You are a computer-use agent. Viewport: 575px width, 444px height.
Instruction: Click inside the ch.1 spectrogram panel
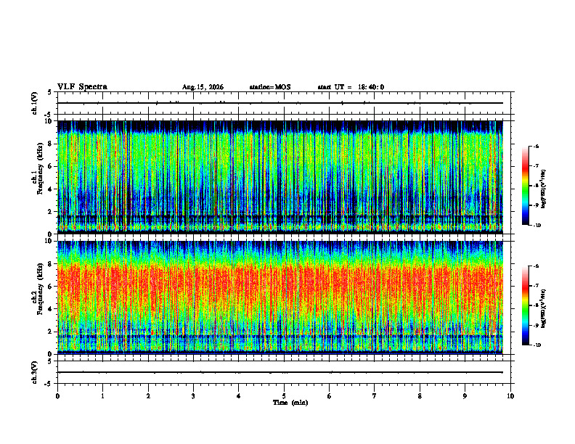[280, 177]
